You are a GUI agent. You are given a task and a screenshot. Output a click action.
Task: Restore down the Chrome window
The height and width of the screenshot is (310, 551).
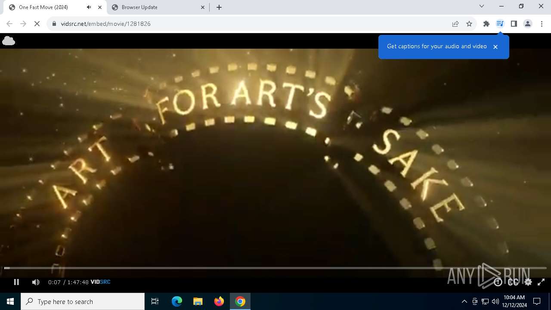click(x=521, y=6)
